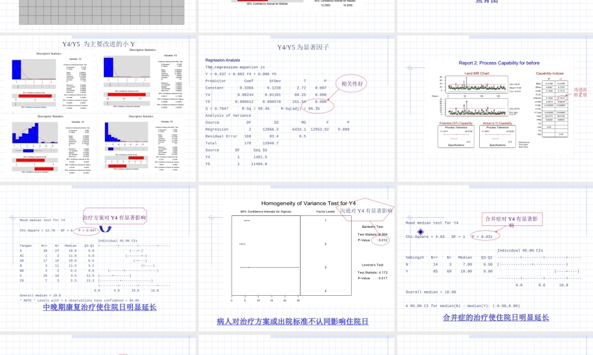Click the circled P = 0.047 value

click(87, 230)
